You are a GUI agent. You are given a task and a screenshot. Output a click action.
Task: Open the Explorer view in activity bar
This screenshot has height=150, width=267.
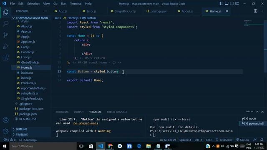(x=5, y=12)
